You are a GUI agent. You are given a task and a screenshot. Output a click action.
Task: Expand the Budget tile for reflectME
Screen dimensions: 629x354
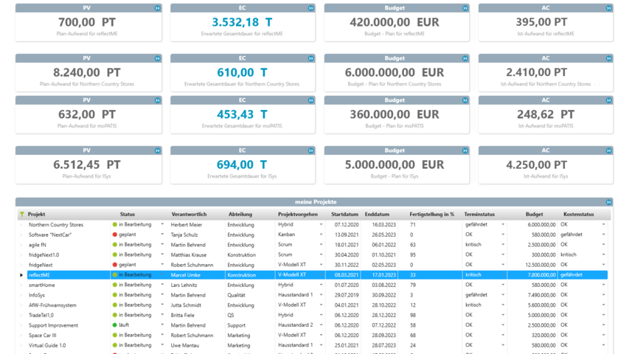[465, 8]
